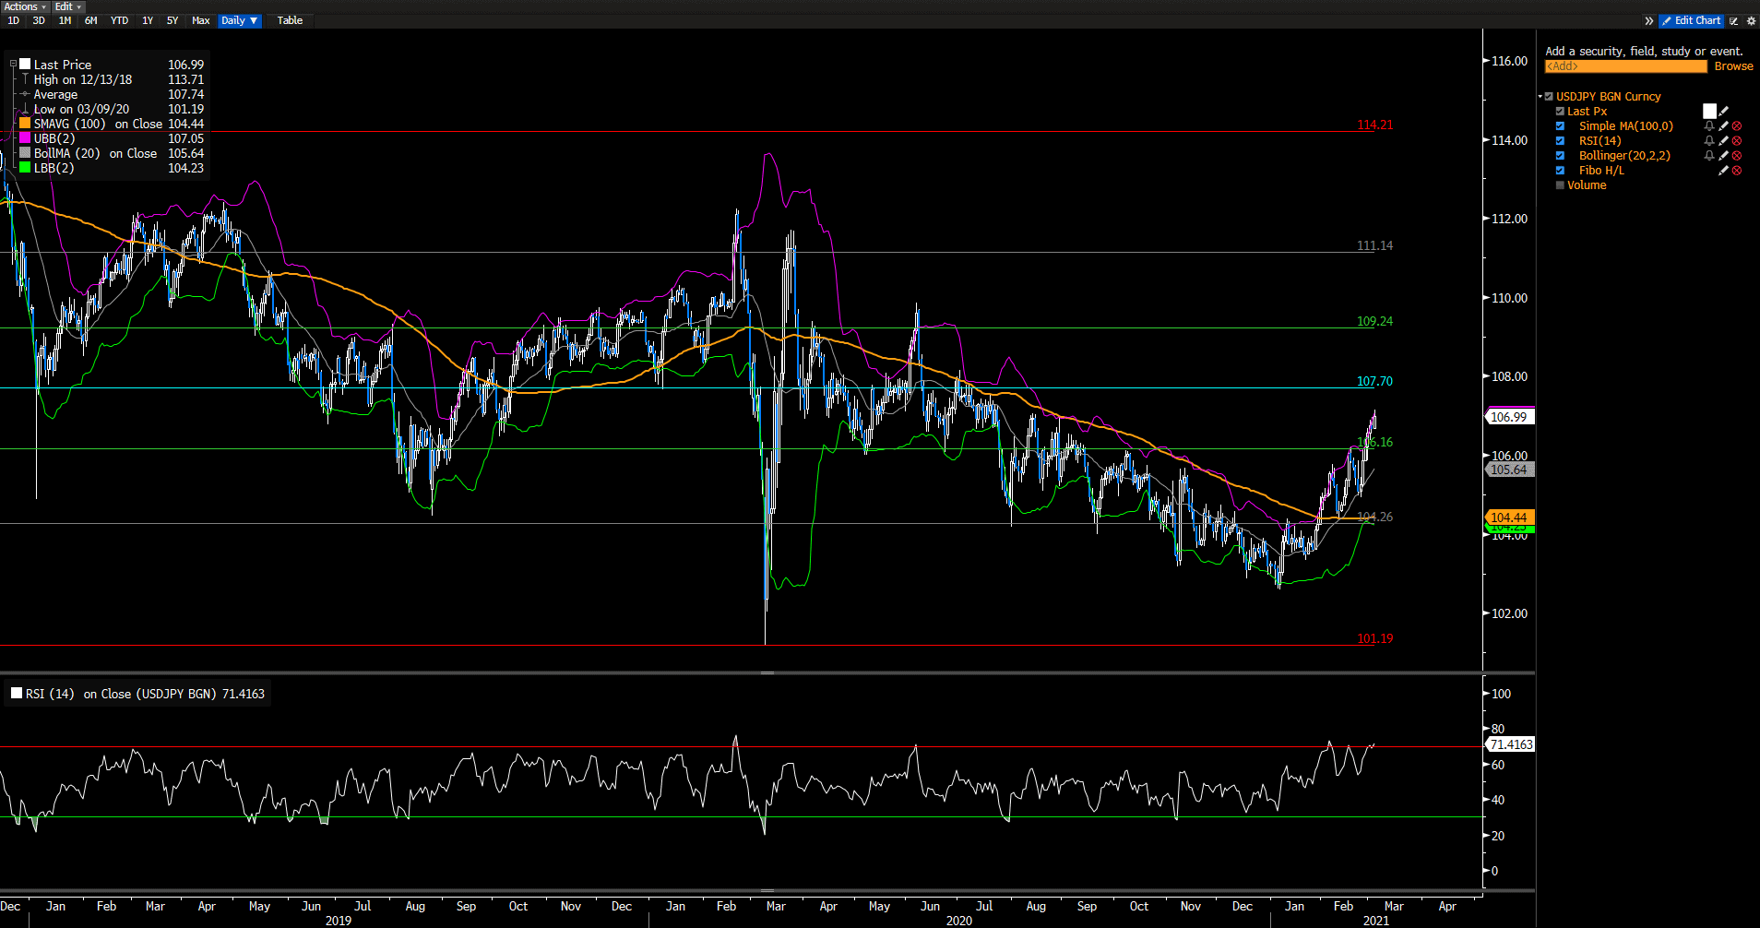
Task: Click UBB(2) magenta legend swatch
Action: 25,137
